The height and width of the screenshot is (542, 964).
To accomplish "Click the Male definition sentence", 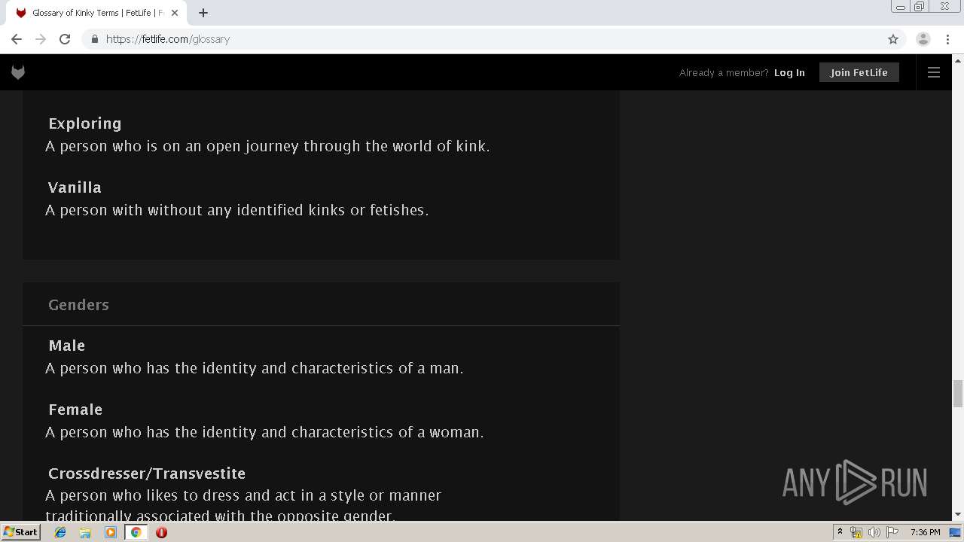I will pyautogui.click(x=255, y=368).
